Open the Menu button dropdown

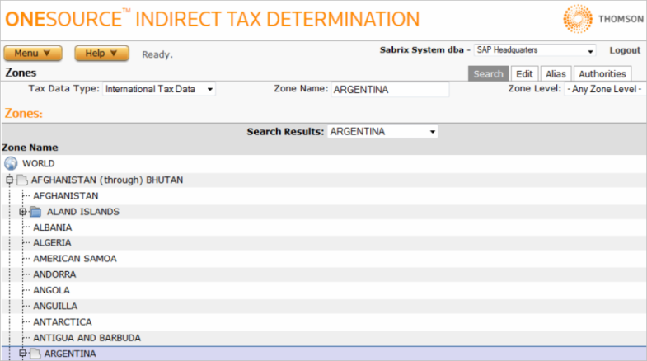pyautogui.click(x=33, y=54)
